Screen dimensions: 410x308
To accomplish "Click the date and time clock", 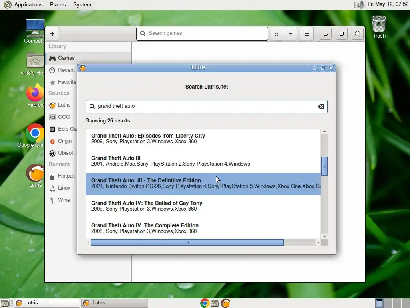I will point(388,4).
